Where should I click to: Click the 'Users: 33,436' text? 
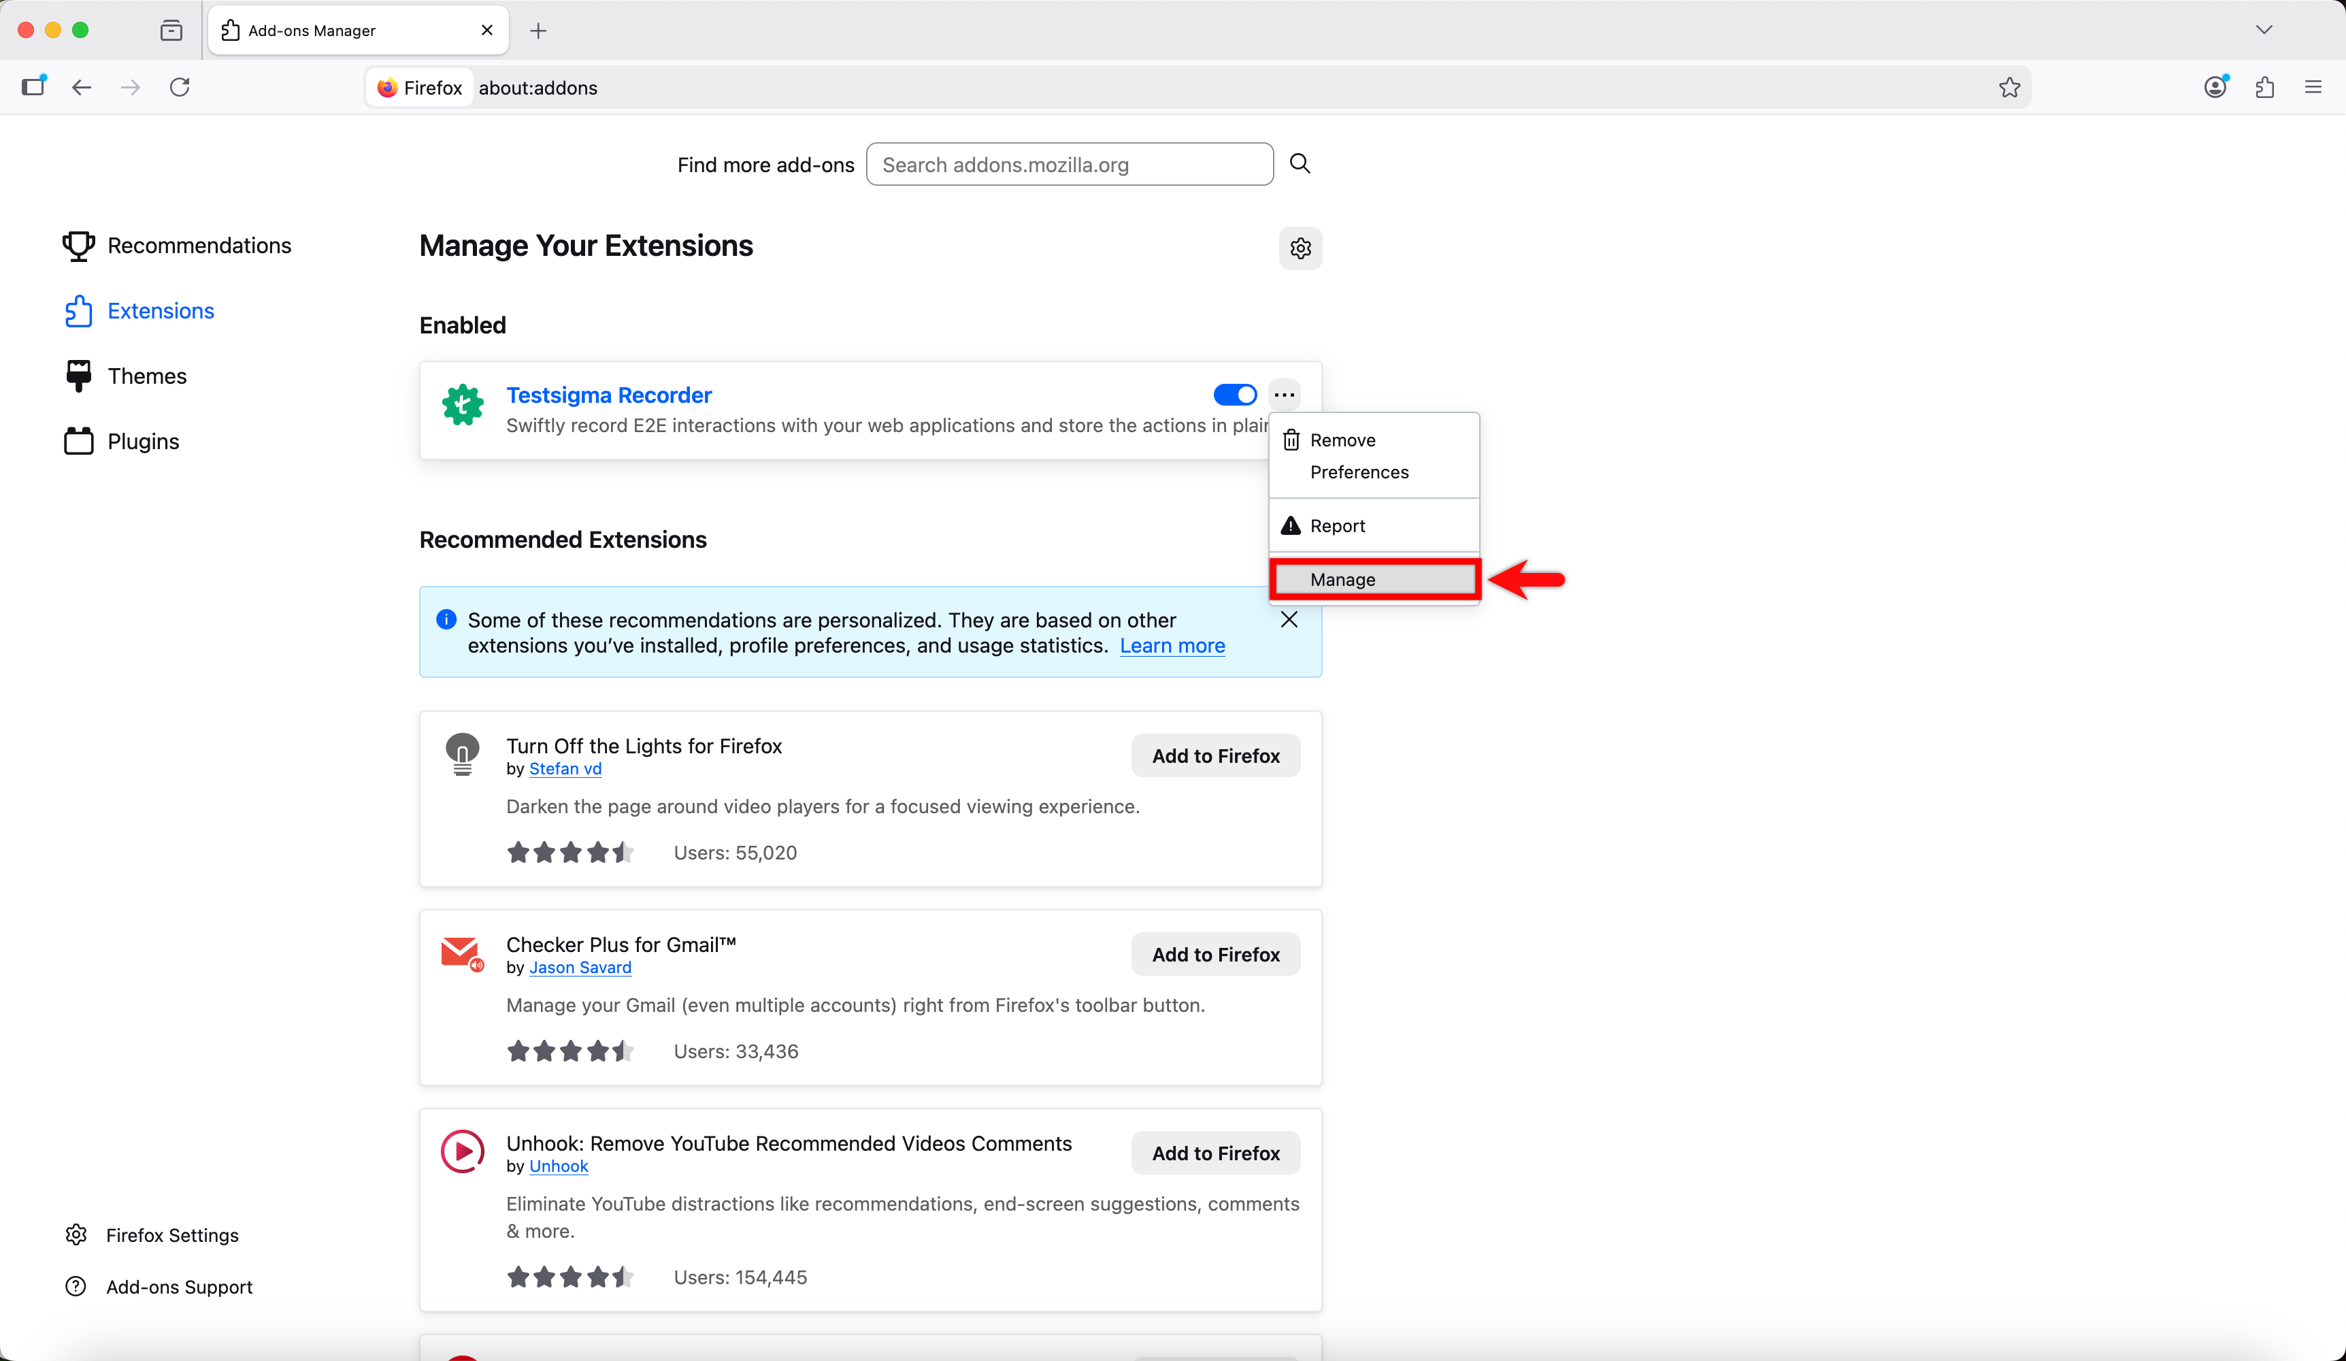tap(736, 1052)
